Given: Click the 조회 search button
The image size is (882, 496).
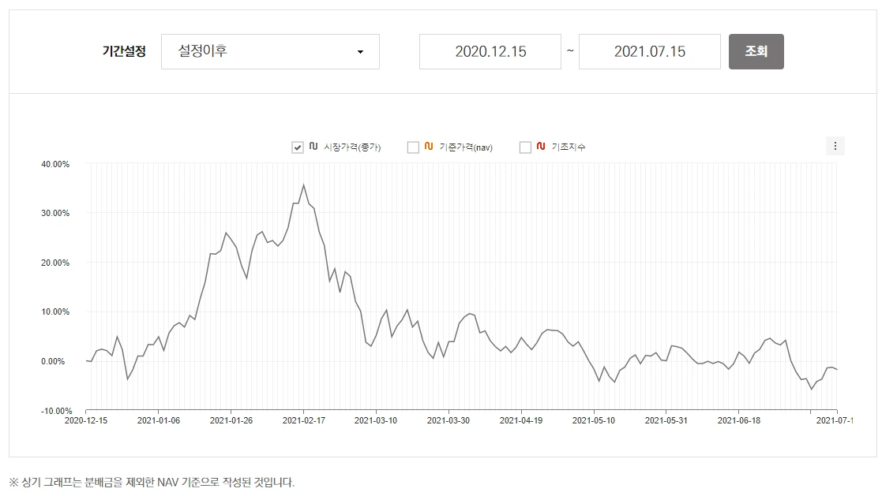Looking at the screenshot, I should (x=756, y=51).
